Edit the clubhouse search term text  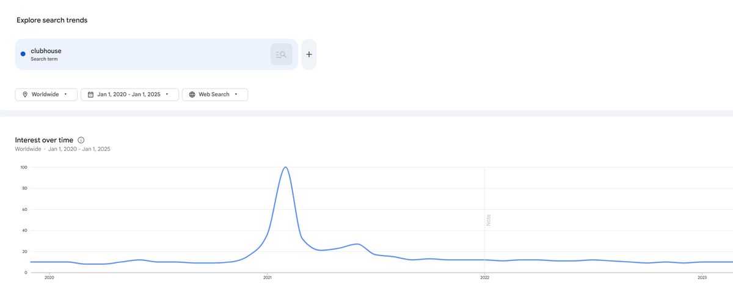tap(46, 51)
